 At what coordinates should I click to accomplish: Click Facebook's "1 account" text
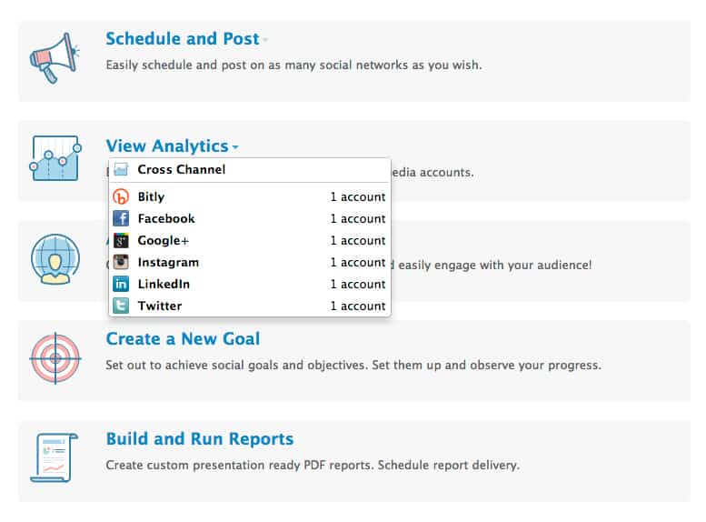358,218
